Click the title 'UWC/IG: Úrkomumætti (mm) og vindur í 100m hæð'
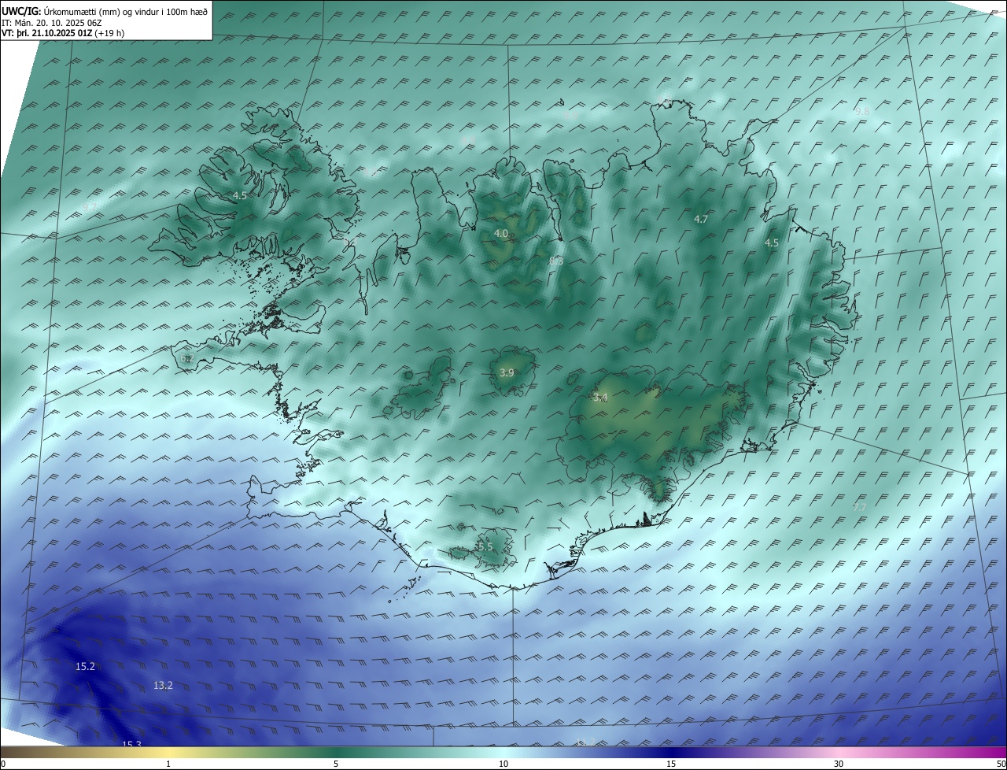 (104, 10)
